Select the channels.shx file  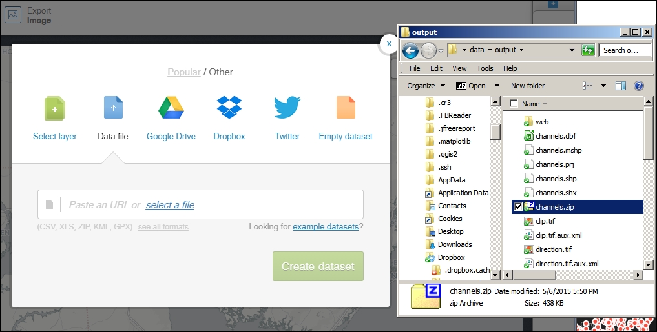[550, 193]
